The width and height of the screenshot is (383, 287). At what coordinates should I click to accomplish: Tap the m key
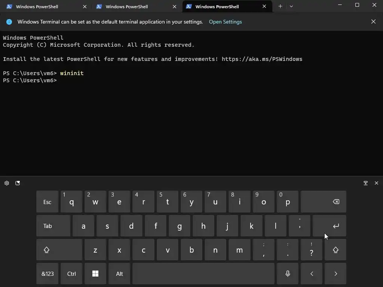click(239, 250)
